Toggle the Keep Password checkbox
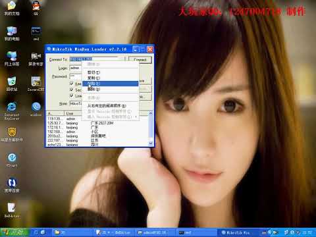This screenshot has width=316, height=237. tap(72, 84)
